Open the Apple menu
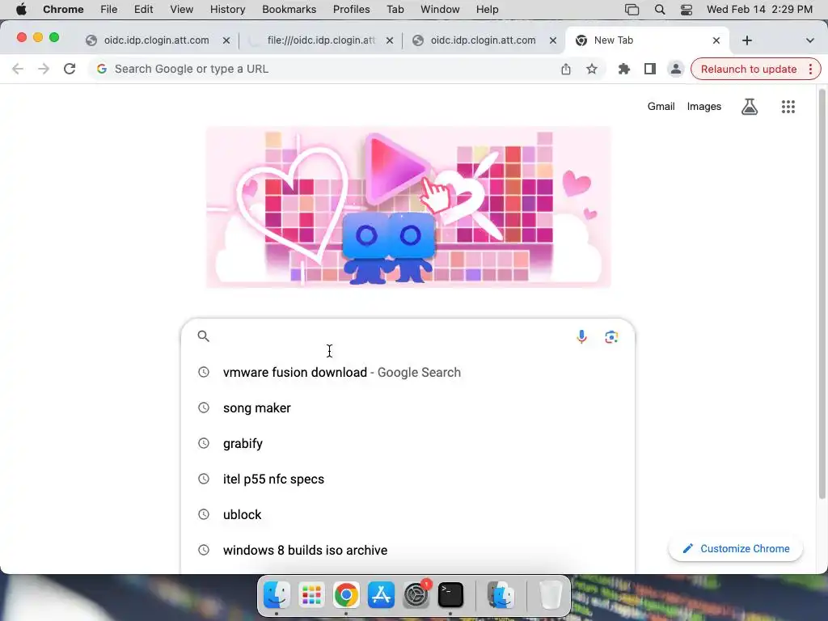The image size is (828, 621). tap(20, 10)
